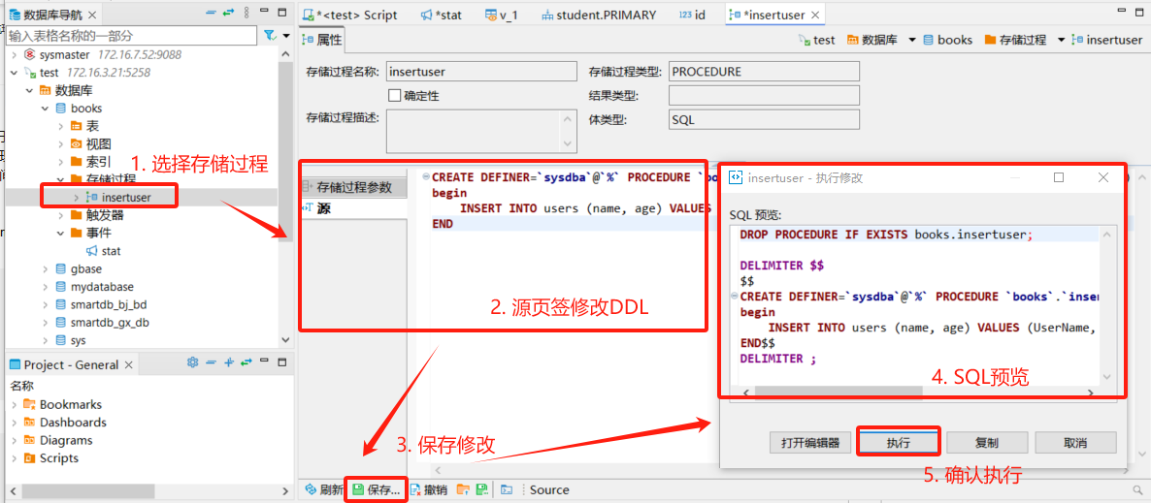The height and width of the screenshot is (503, 1151).
Task: Click the Refresh (刷新) icon in bottom toolbar
Action: click(x=311, y=490)
